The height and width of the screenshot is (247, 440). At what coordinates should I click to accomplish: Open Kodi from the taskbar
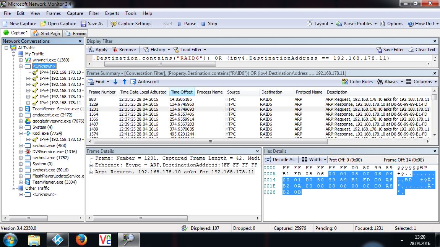[x=57, y=240]
